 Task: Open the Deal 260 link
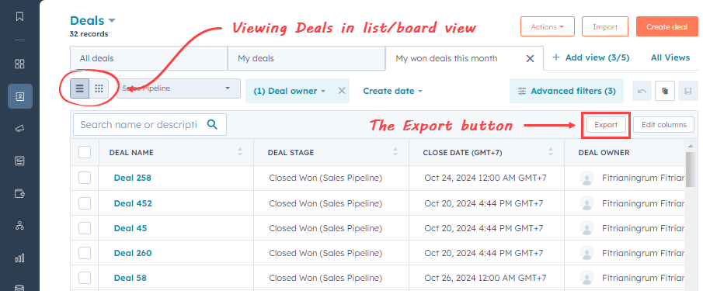[x=133, y=253]
